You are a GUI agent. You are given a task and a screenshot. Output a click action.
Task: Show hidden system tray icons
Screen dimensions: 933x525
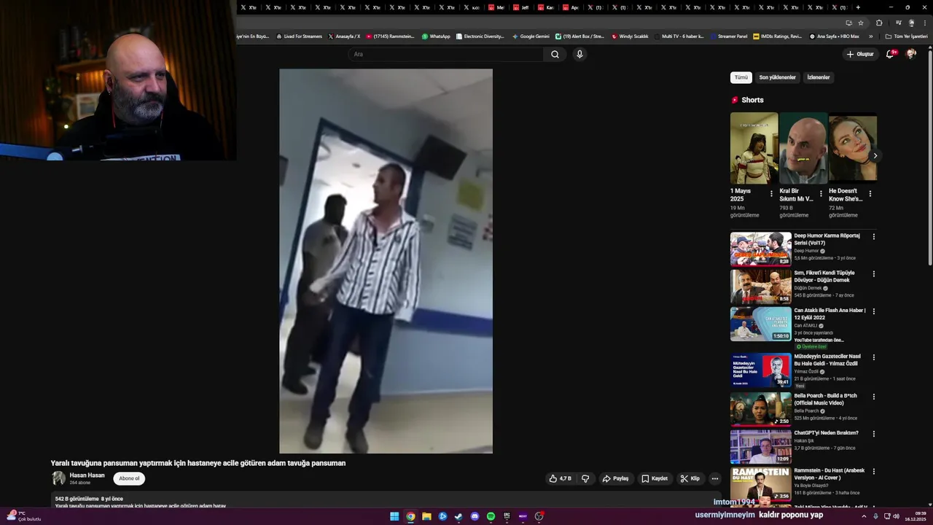point(864,516)
